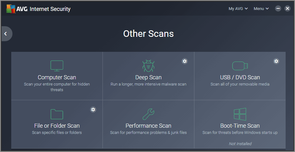The width and height of the screenshot is (295, 152).
Task: Open the Menu dropdown
Action: click(261, 9)
